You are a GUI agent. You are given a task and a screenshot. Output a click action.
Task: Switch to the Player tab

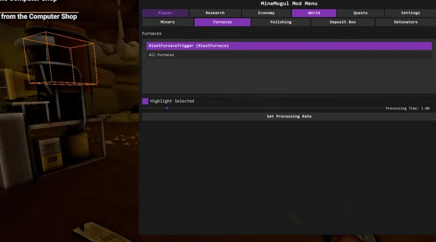(x=165, y=13)
